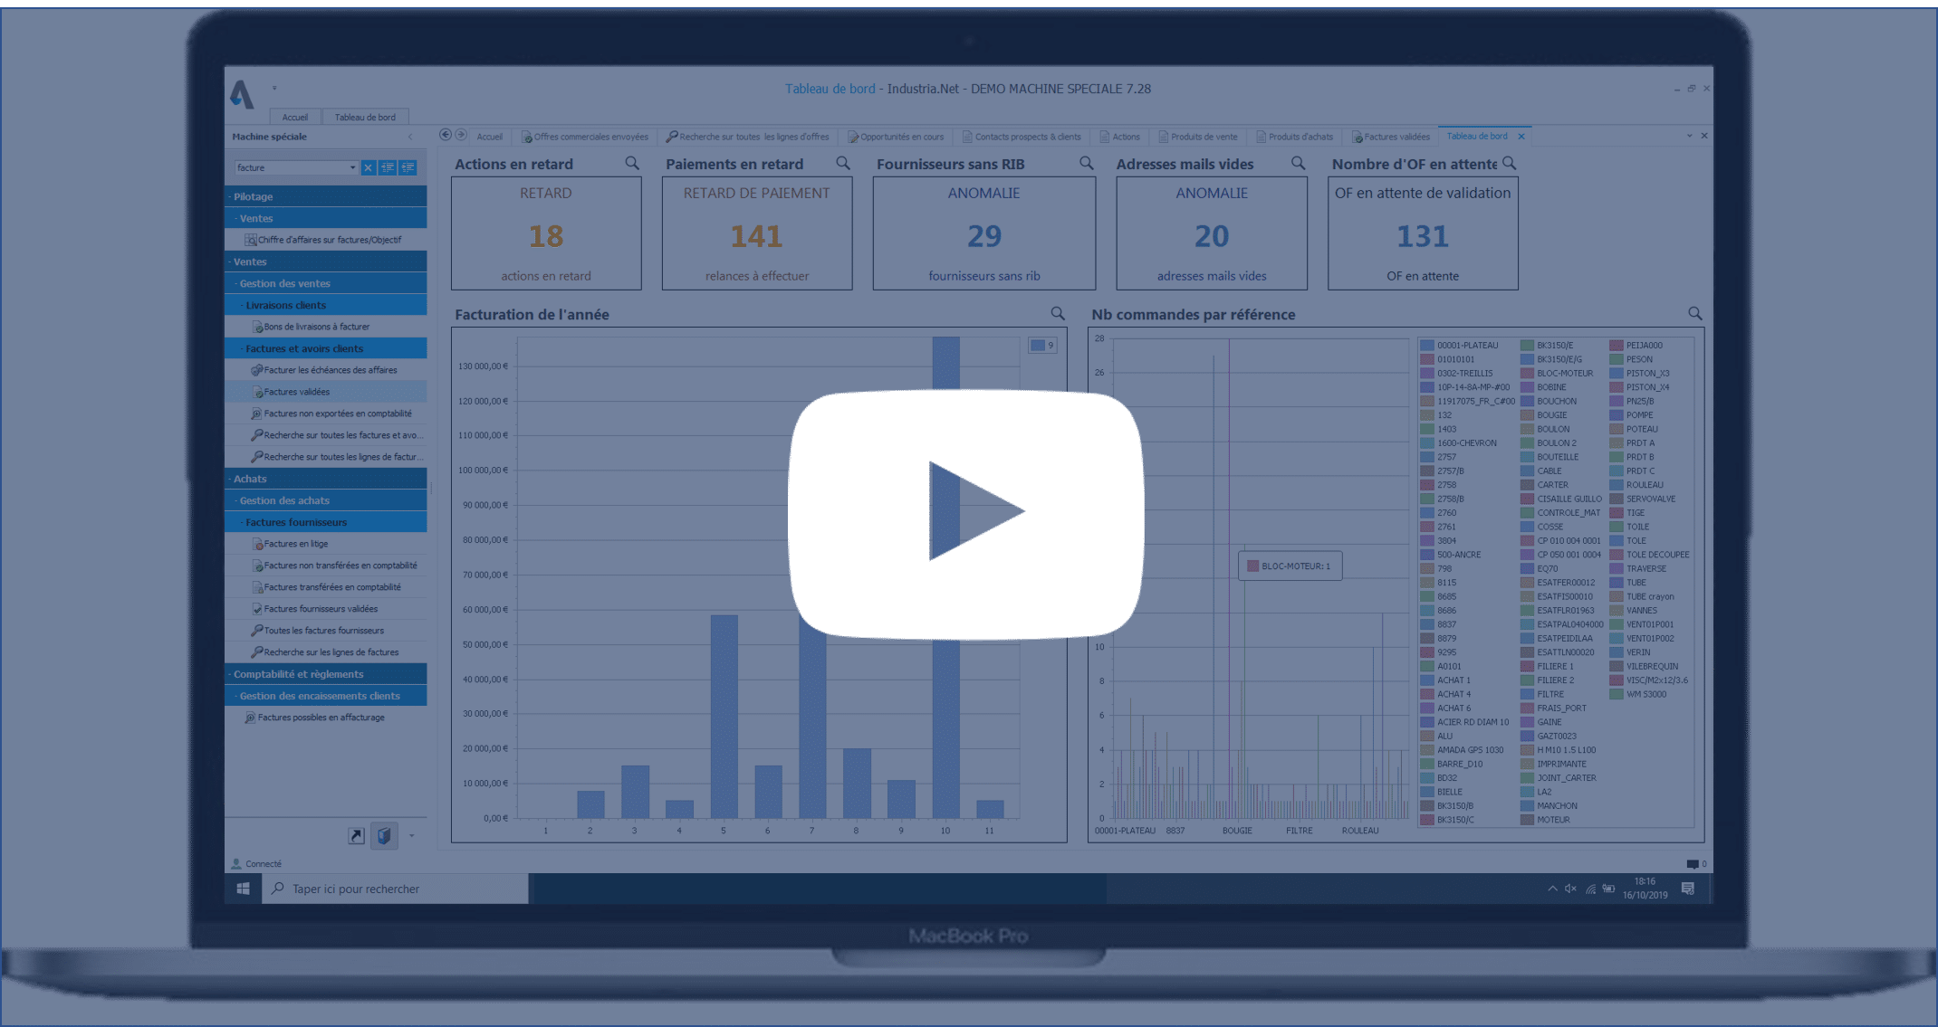Open the facture filter dropdown arrow
This screenshot has width=1938, height=1027.
pos(352,167)
